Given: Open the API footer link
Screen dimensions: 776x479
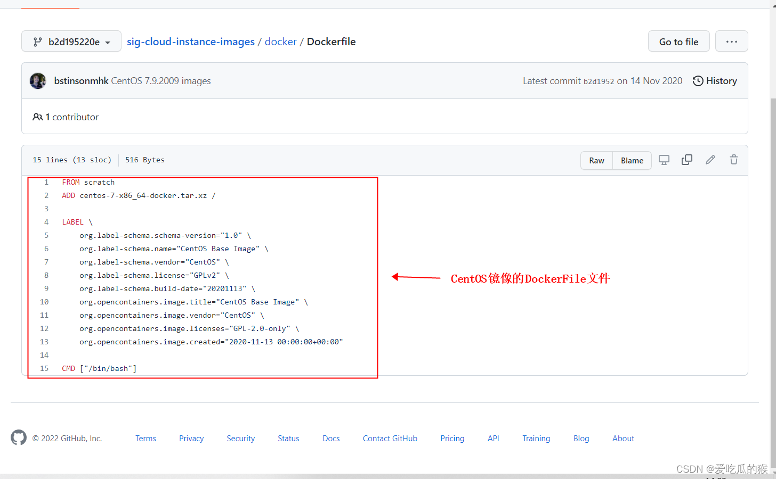Looking at the screenshot, I should point(494,439).
